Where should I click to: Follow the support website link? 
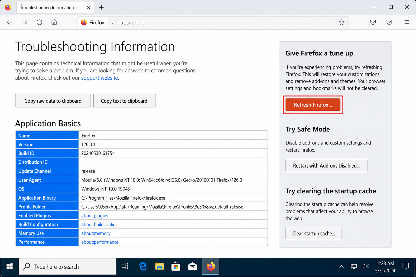99,78
